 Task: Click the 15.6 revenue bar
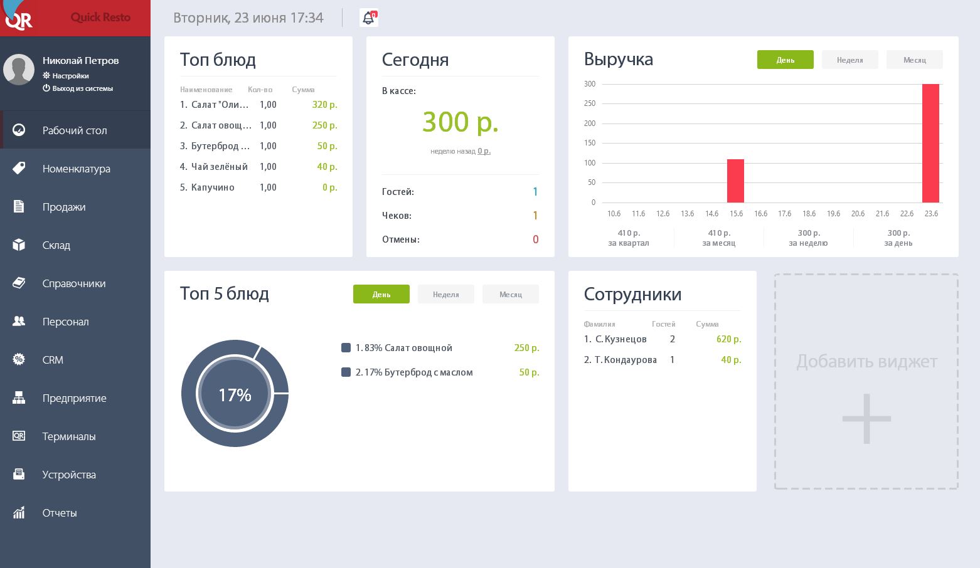[735, 181]
